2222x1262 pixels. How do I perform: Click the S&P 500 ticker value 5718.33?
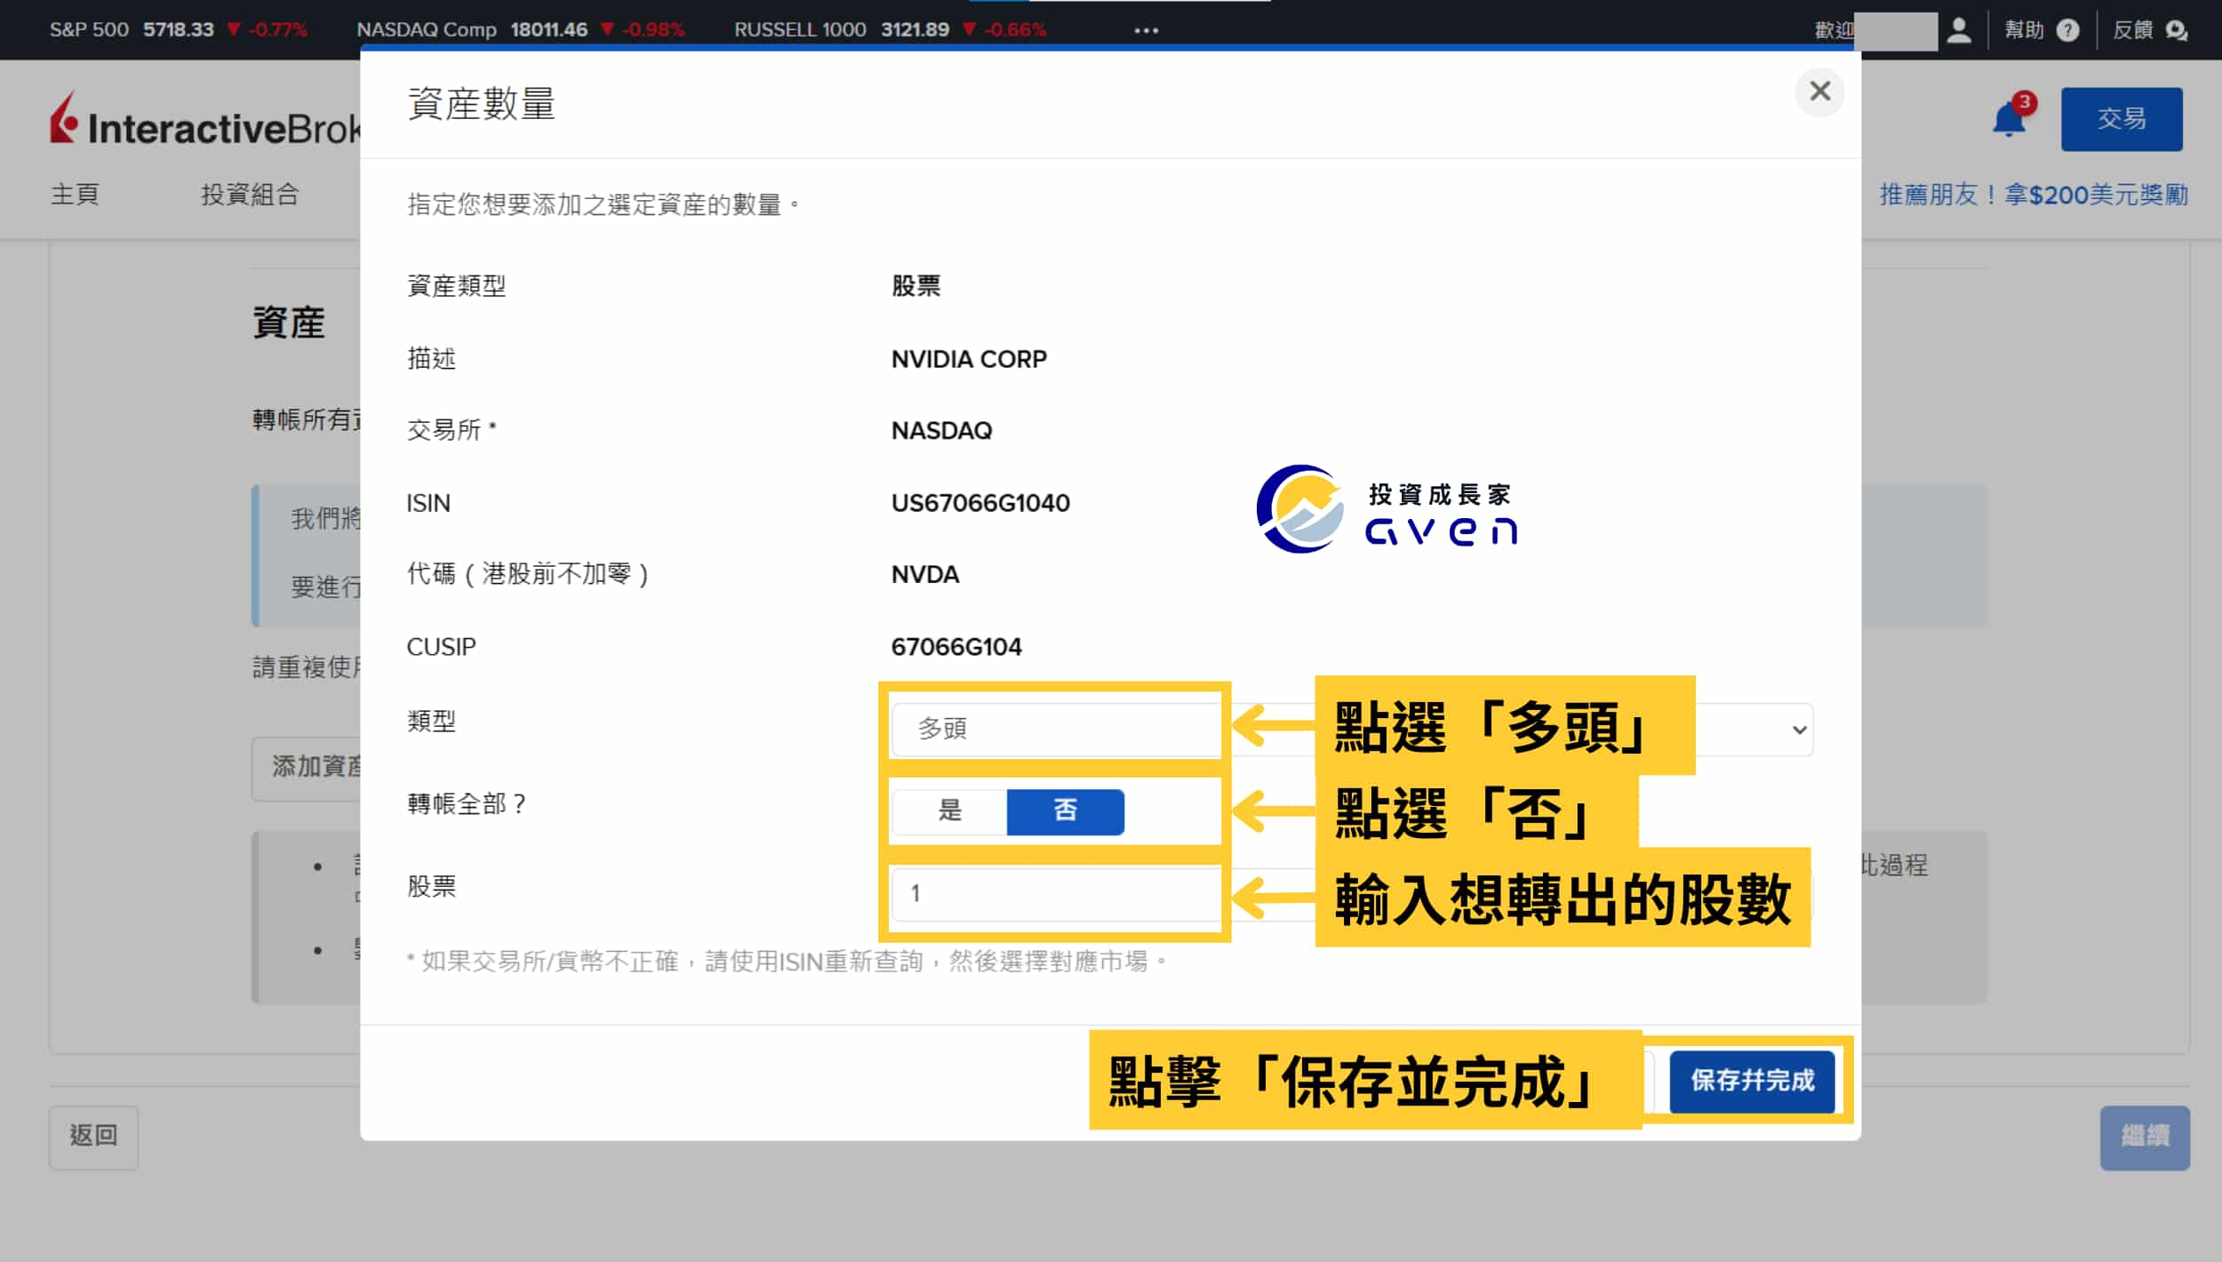[179, 30]
